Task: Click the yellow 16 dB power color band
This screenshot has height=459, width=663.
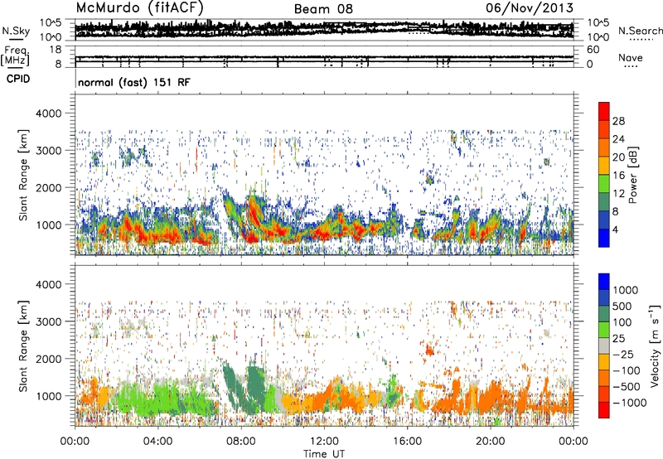Action: coord(604,166)
